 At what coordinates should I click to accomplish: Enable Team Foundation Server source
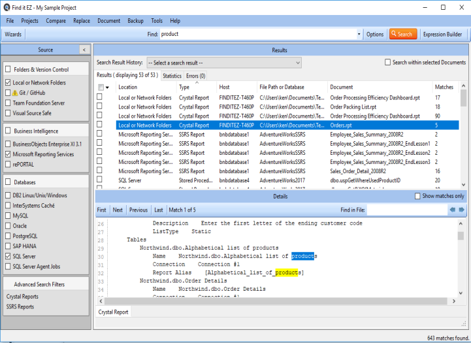pyautogui.click(x=8, y=103)
